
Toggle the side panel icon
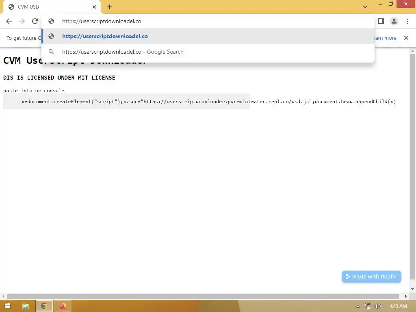click(x=381, y=21)
